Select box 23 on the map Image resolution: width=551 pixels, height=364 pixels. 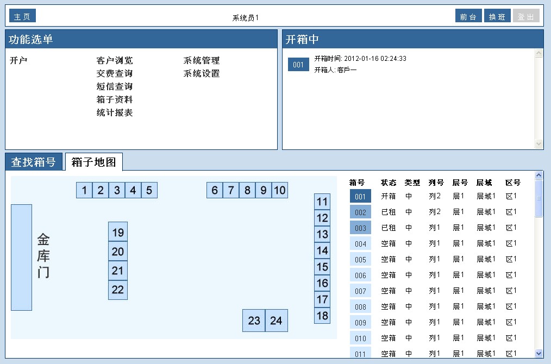pos(254,321)
